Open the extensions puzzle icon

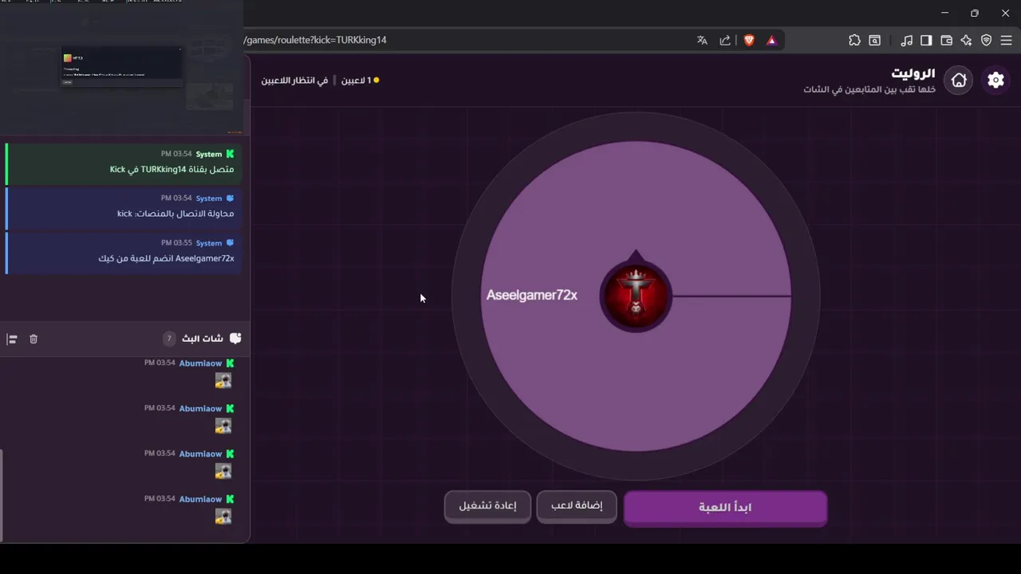click(x=854, y=40)
